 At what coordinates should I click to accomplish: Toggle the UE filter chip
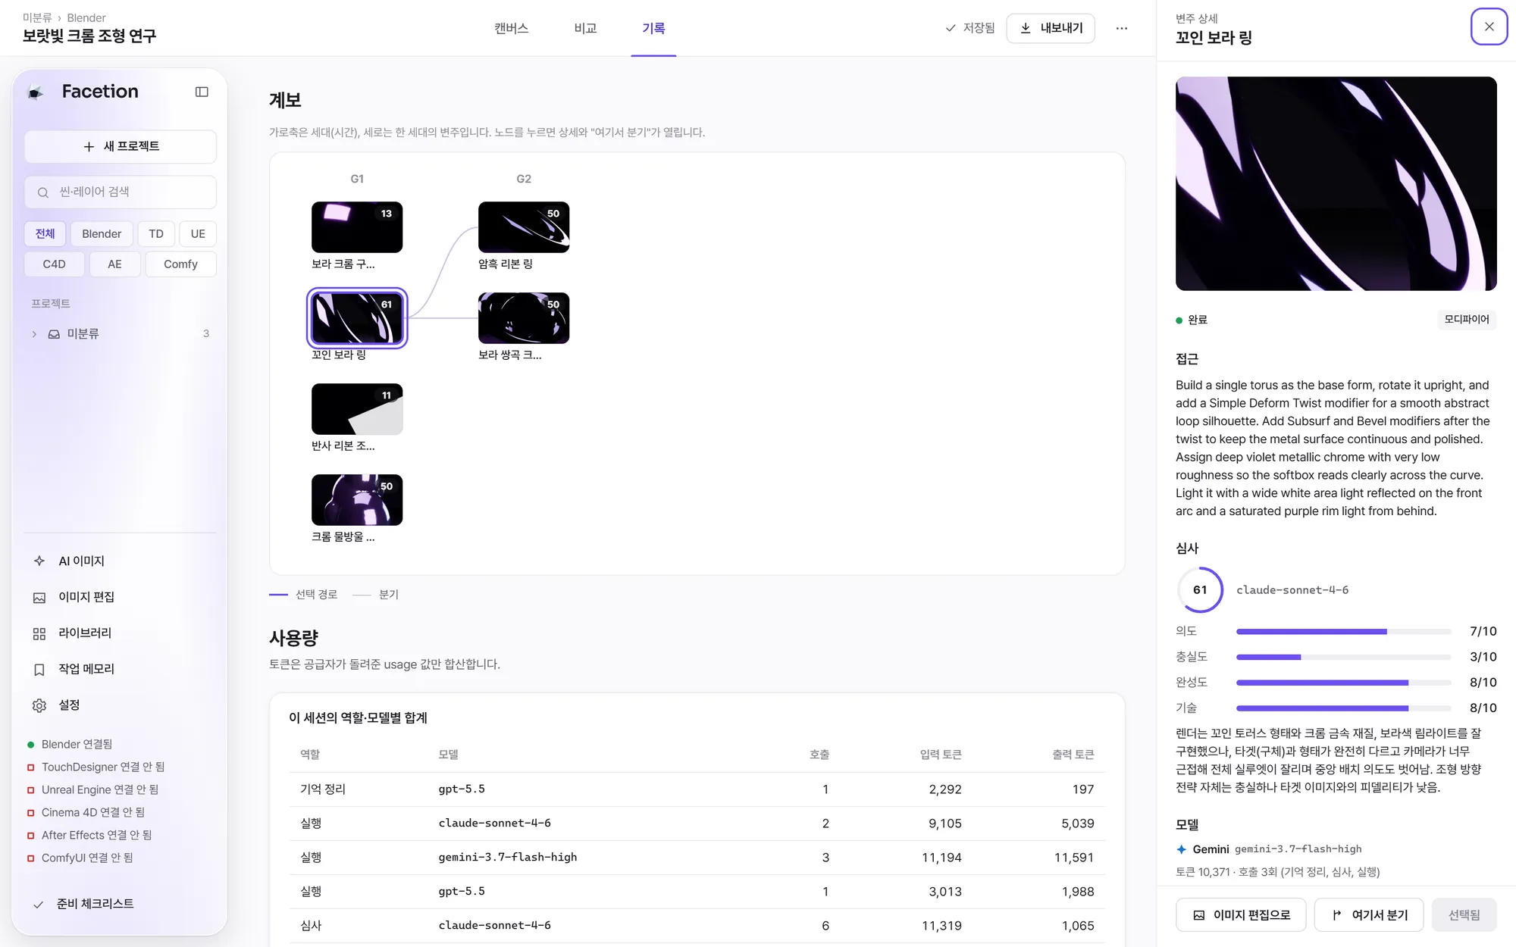pos(198,233)
